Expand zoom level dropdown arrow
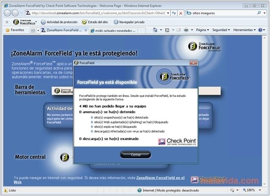The width and height of the screenshot is (270, 196). point(260,190)
